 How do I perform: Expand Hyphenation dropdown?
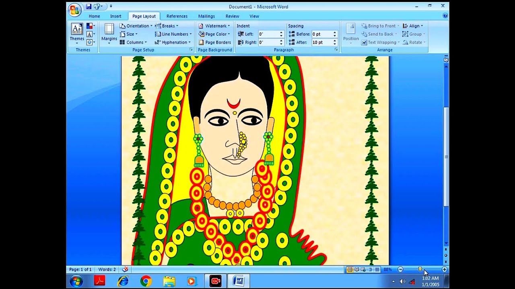[x=173, y=42]
